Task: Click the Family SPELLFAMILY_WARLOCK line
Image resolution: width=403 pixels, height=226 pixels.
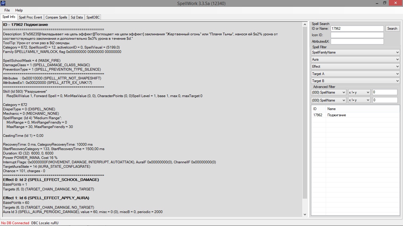Action: [62, 52]
